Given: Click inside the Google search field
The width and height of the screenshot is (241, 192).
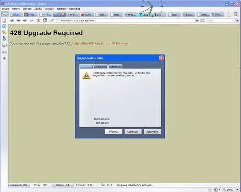Looking at the screenshot, I should (x=218, y=21).
